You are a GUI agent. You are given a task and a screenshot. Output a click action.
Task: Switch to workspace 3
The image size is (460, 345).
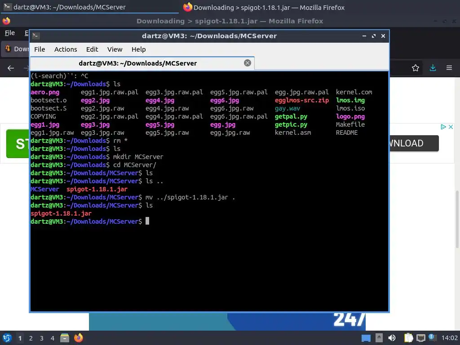[42, 338]
